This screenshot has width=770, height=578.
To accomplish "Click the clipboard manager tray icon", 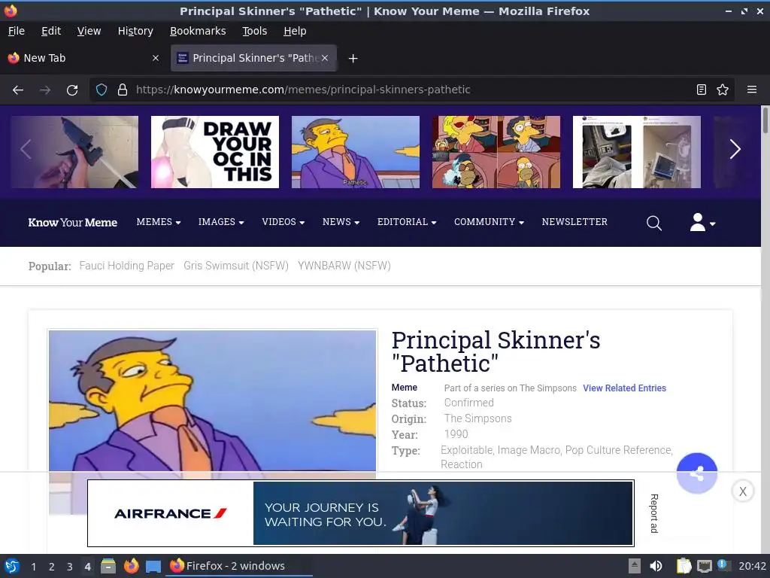I will click(x=684, y=566).
